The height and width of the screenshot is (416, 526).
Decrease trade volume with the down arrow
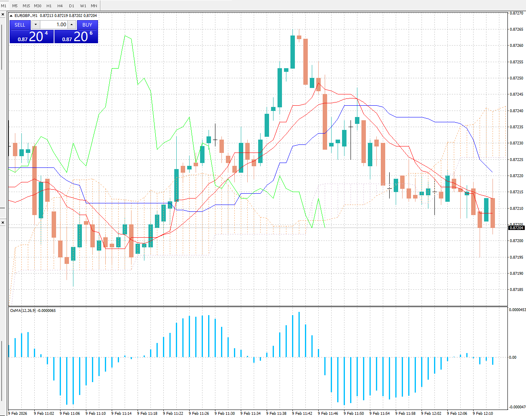click(35, 25)
